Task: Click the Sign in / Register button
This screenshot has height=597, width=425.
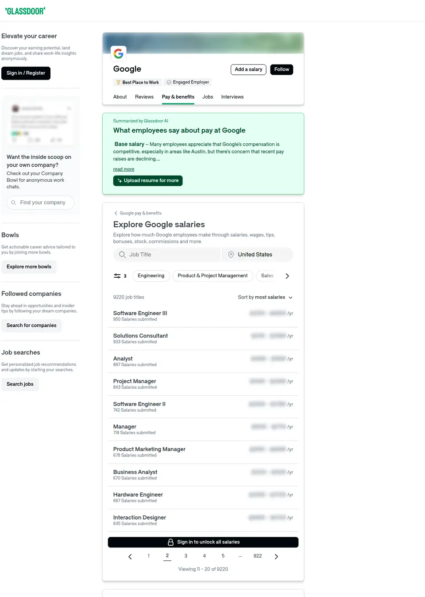Action: (26, 73)
